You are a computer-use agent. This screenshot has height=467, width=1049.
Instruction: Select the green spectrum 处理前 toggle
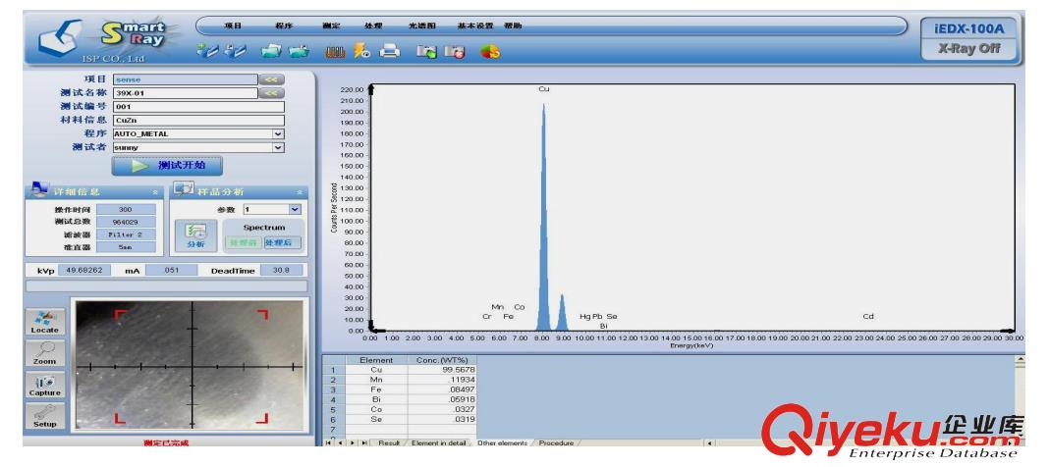coord(243,242)
